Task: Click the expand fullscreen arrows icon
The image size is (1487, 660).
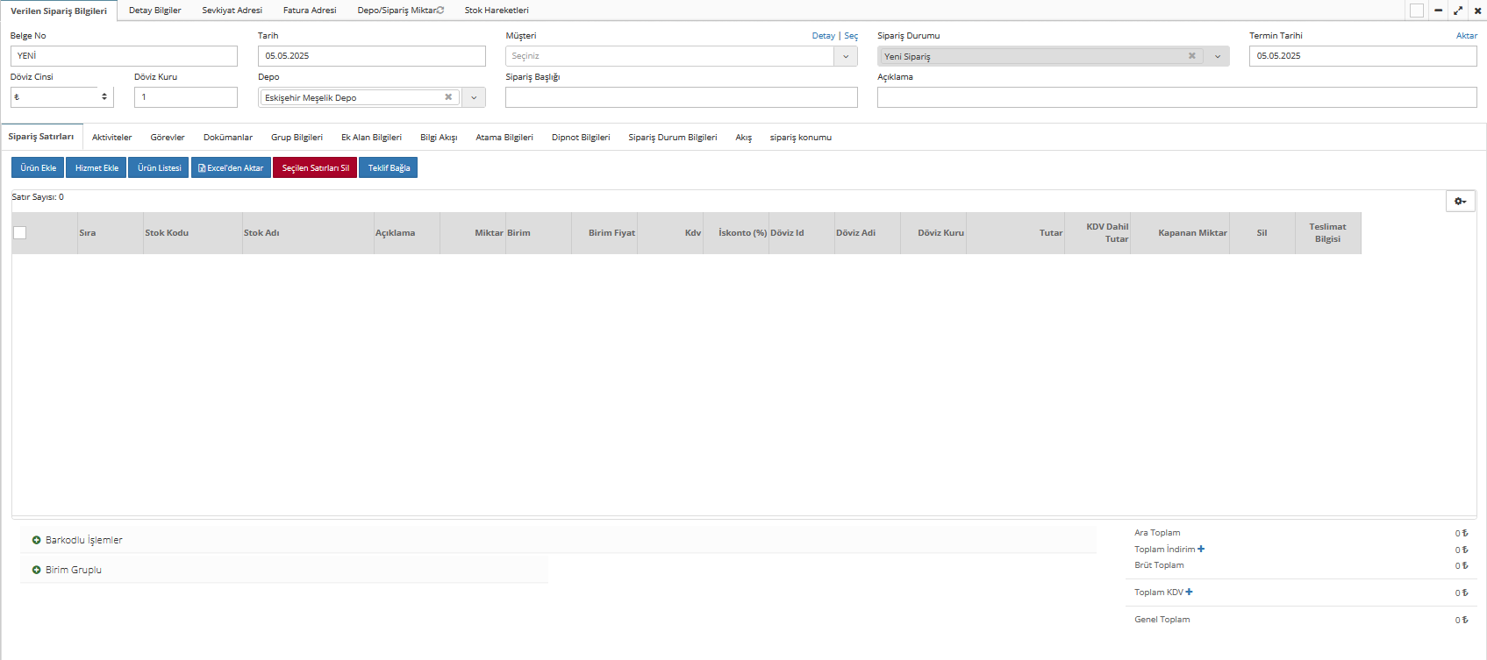Action: click(1458, 11)
